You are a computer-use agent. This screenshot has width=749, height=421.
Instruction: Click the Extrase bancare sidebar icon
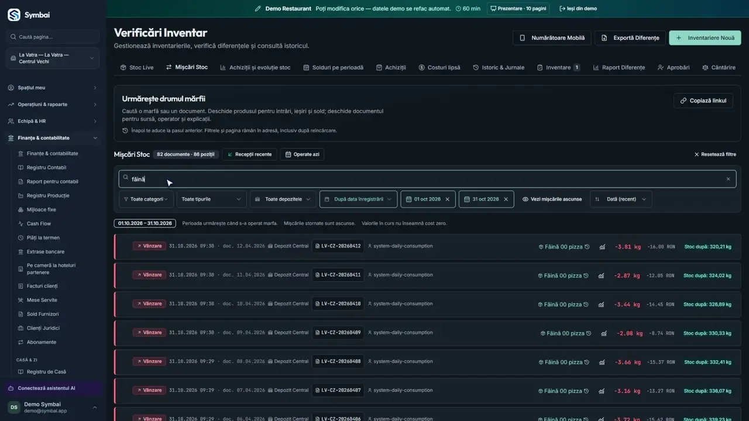[21, 252]
